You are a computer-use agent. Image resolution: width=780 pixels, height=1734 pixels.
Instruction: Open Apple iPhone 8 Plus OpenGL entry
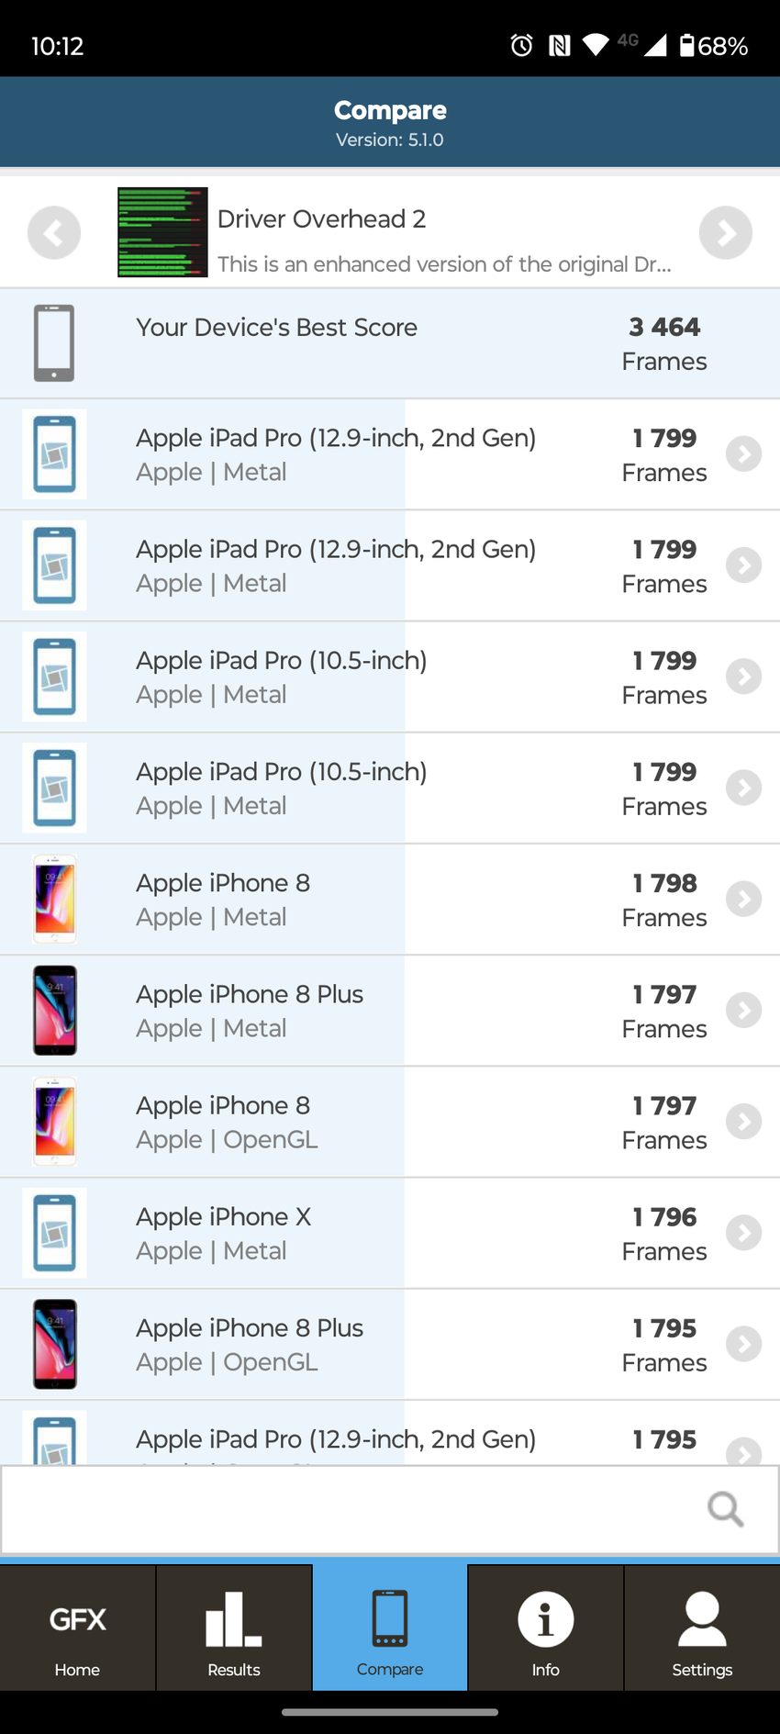pyautogui.click(x=367, y=1344)
